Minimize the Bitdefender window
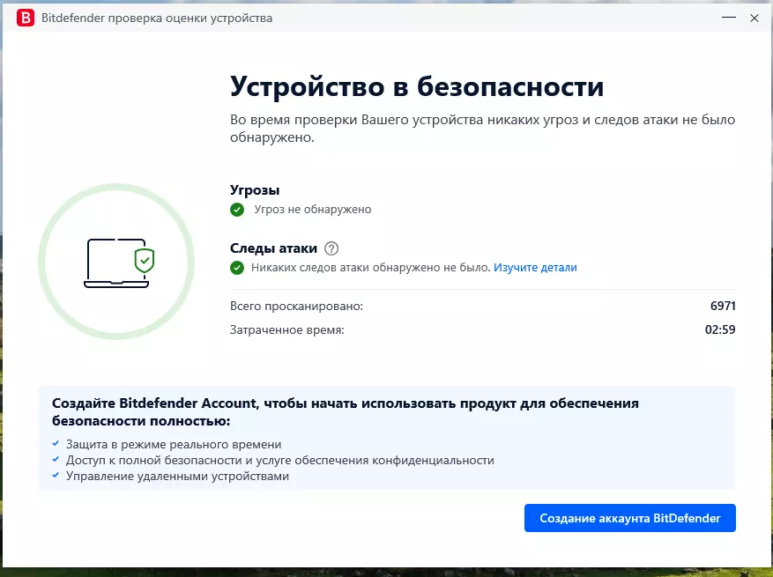This screenshot has height=577, width=773. pyautogui.click(x=729, y=18)
